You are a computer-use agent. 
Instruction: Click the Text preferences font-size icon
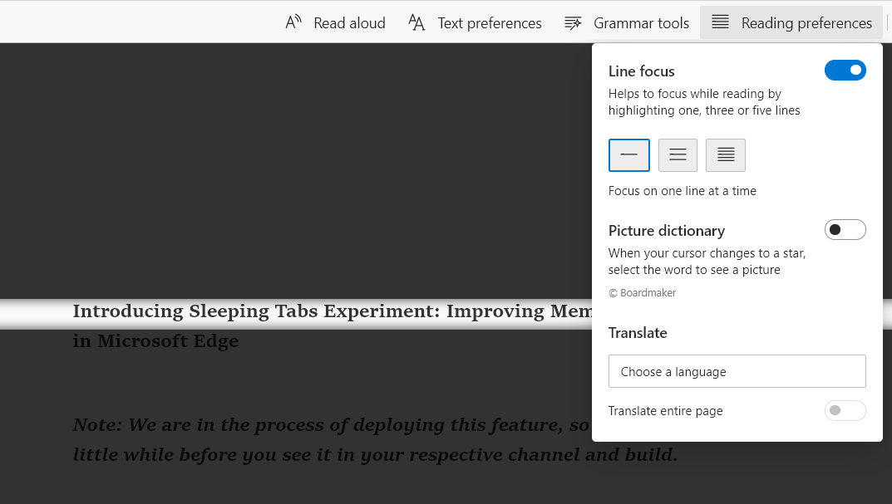click(416, 22)
